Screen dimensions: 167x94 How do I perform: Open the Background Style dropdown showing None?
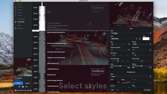pos(131,77)
